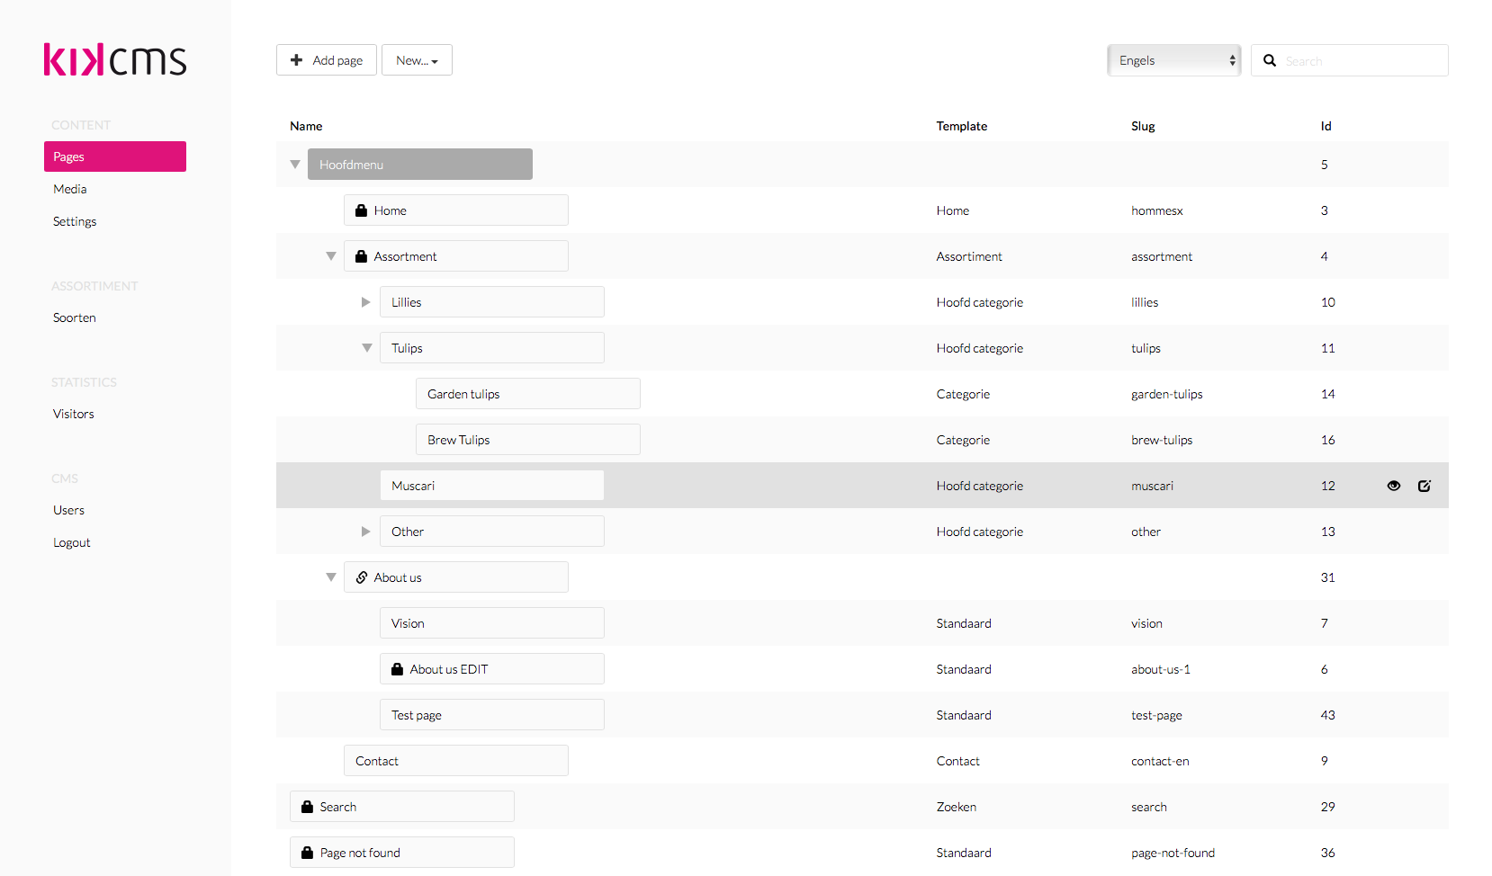
Task: Open the Engels language dropdown
Action: coord(1173,60)
